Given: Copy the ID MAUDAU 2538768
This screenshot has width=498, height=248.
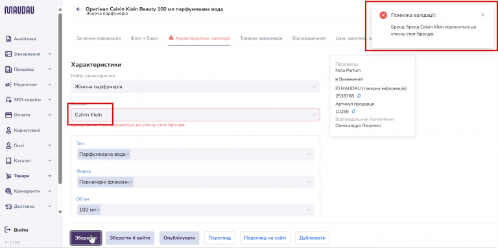Looking at the screenshot, I should click(359, 95).
